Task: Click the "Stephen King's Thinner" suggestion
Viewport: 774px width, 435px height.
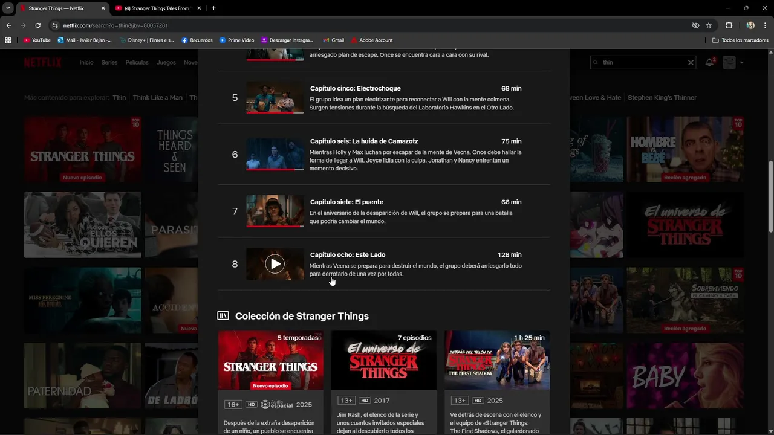Action: coord(662,97)
